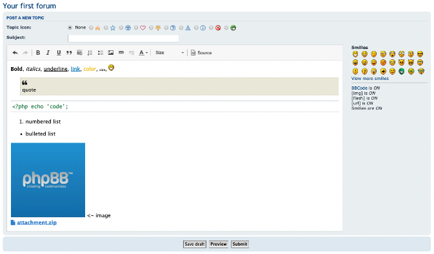Open View more smilies link
434x254 pixels.
pos(370,79)
